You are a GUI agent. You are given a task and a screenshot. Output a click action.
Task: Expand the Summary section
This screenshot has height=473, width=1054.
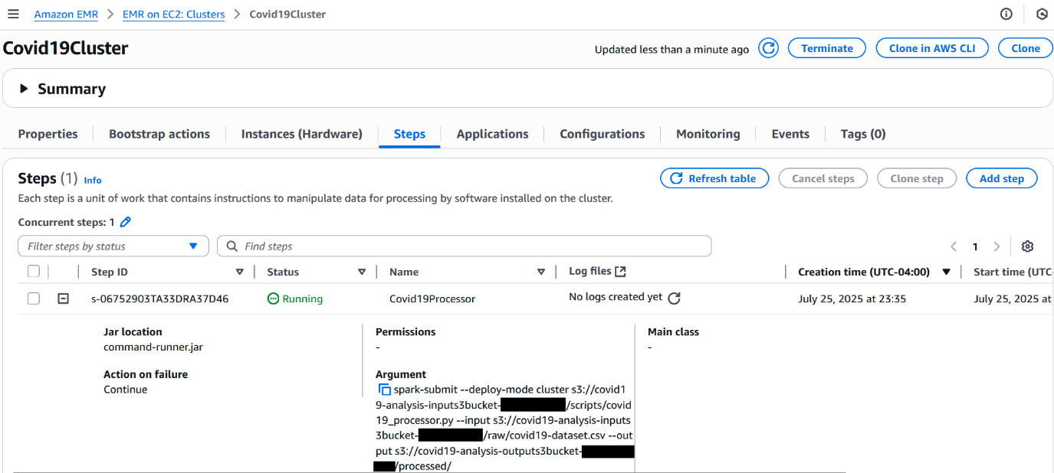(x=24, y=89)
